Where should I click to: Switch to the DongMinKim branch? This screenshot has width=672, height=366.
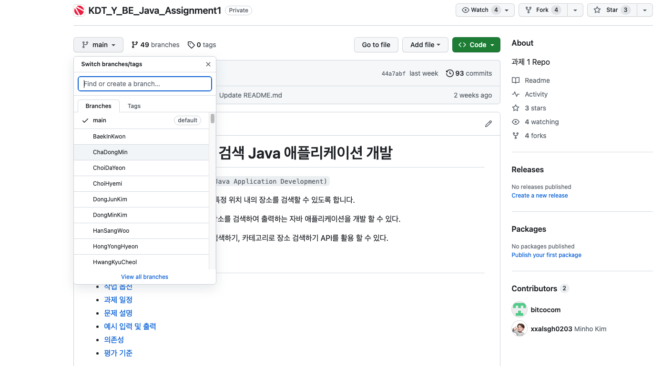click(141, 215)
